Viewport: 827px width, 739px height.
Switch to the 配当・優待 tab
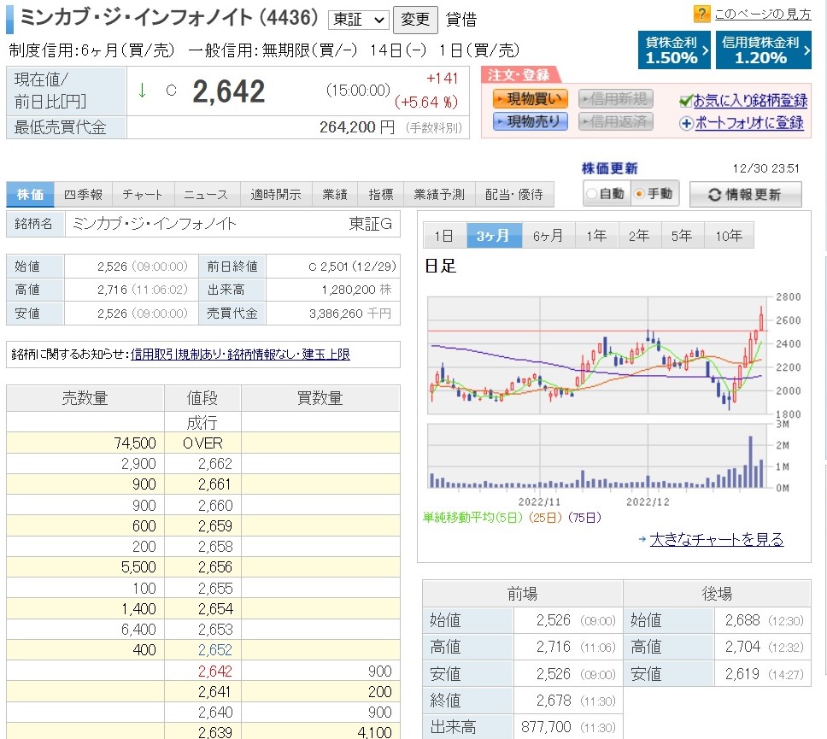515,195
